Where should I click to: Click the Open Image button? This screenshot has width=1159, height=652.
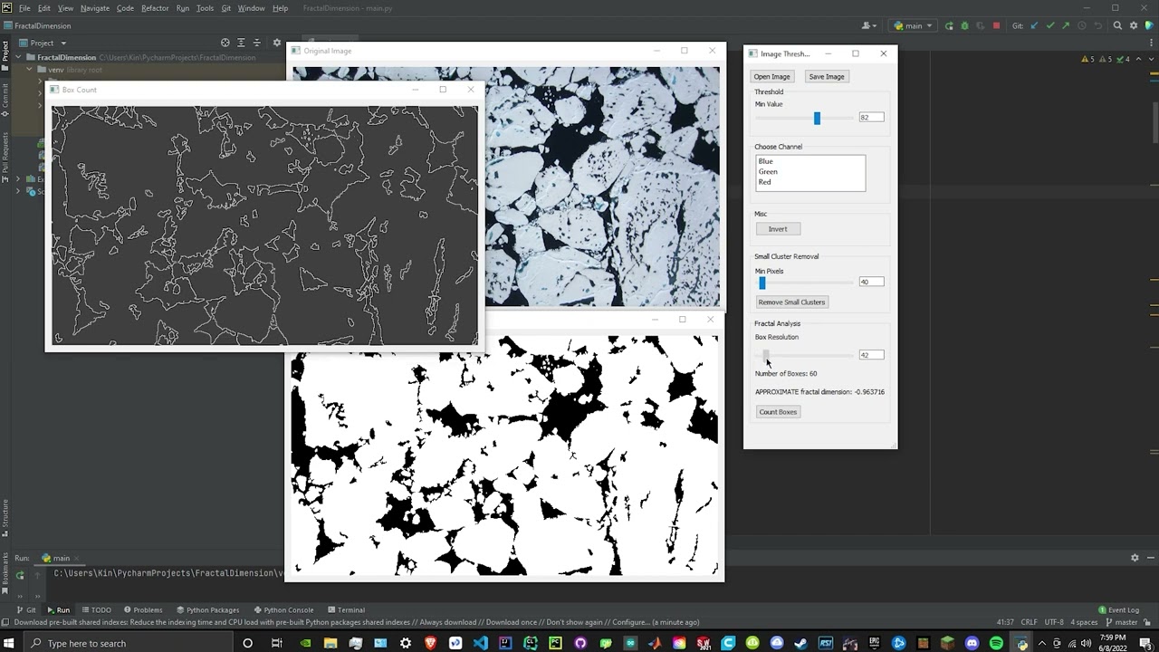(x=772, y=77)
